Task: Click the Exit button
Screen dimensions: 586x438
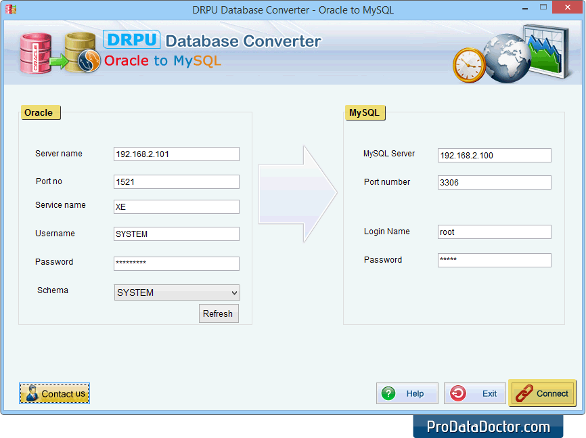Action: click(x=474, y=393)
